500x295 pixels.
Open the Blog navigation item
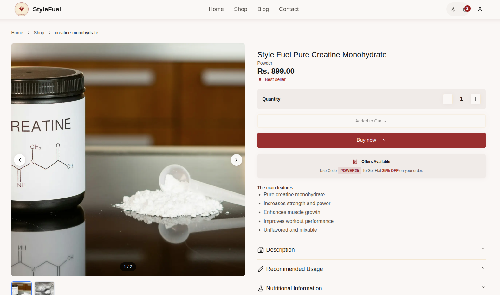[263, 9]
